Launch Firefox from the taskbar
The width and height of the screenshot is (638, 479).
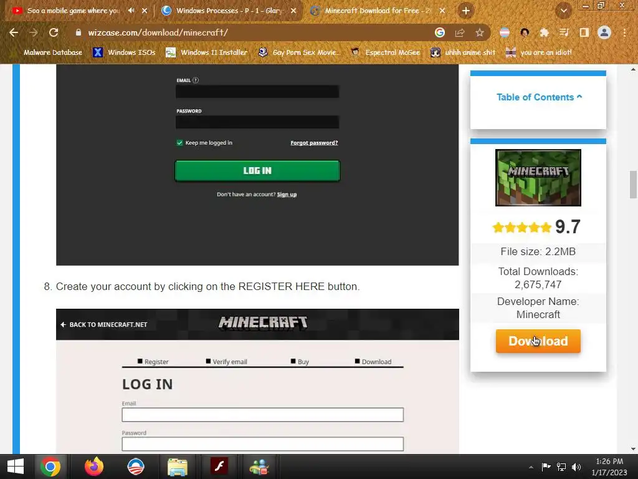click(x=94, y=467)
